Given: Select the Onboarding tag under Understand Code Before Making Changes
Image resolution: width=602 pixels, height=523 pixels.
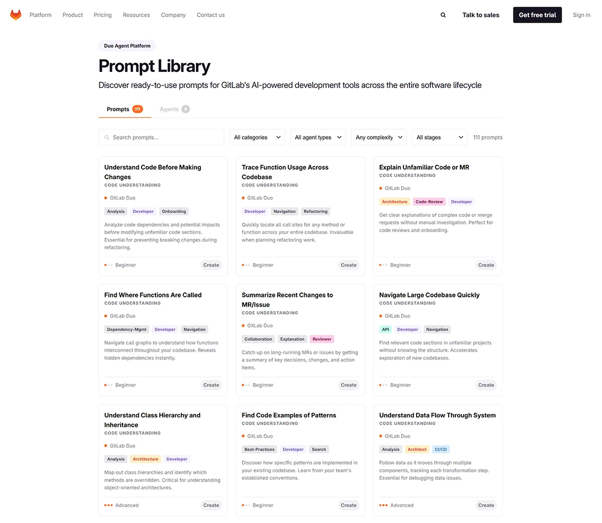Looking at the screenshot, I should (x=174, y=211).
